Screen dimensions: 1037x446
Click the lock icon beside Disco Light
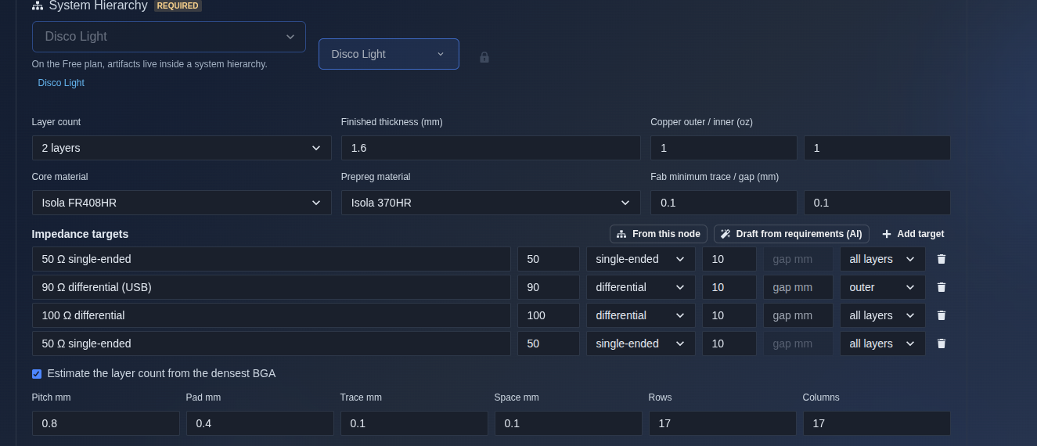pyautogui.click(x=484, y=57)
